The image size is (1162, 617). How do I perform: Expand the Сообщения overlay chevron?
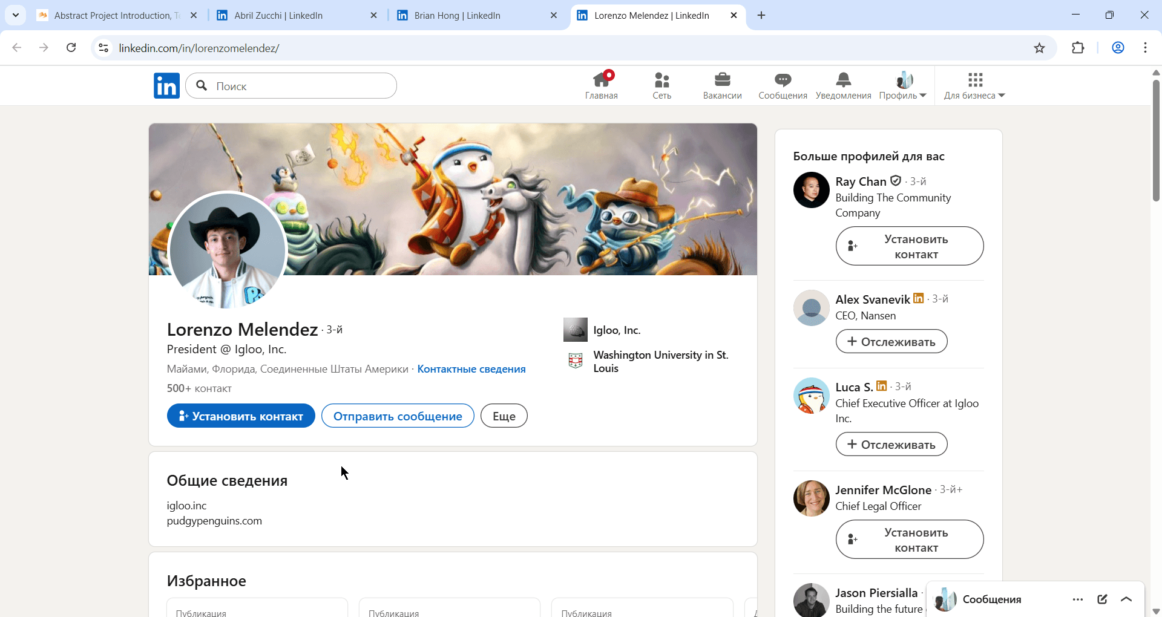[1126, 599]
